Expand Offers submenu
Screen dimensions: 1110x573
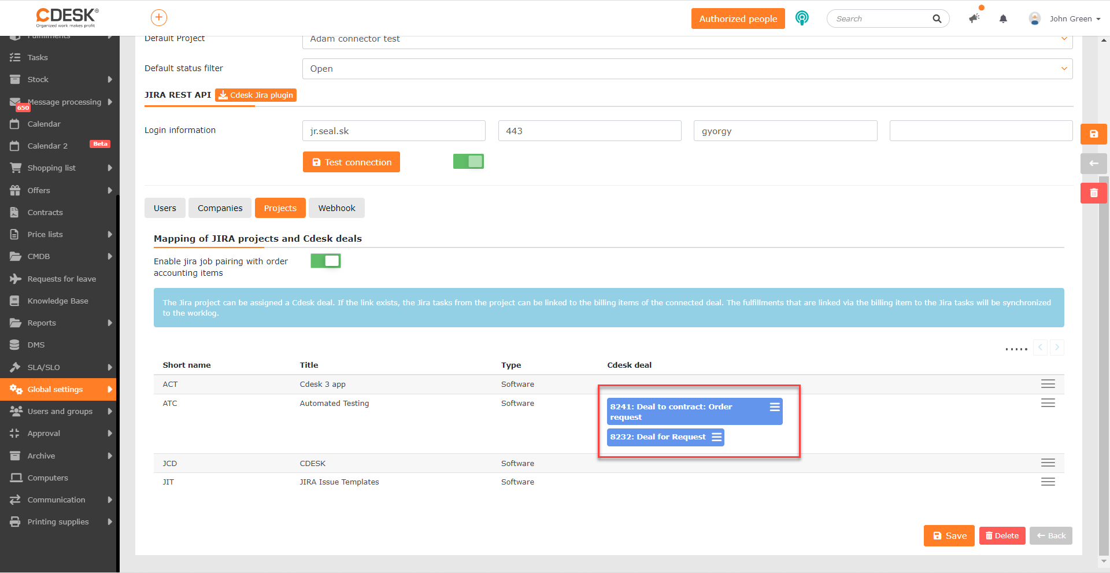109,191
